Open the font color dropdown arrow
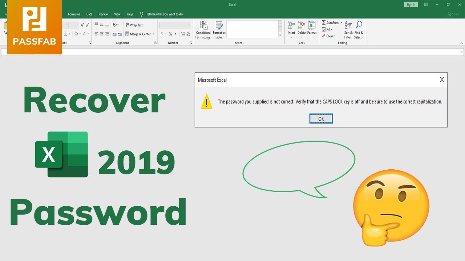The width and height of the screenshot is (465, 261). [x=88, y=34]
